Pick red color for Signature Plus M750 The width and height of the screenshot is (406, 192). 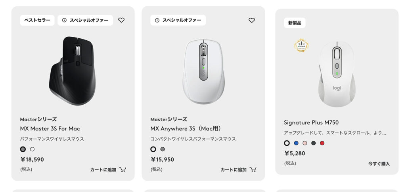[x=322, y=143]
